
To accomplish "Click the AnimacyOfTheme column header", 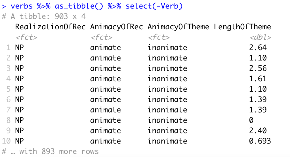I will click(x=178, y=27).
